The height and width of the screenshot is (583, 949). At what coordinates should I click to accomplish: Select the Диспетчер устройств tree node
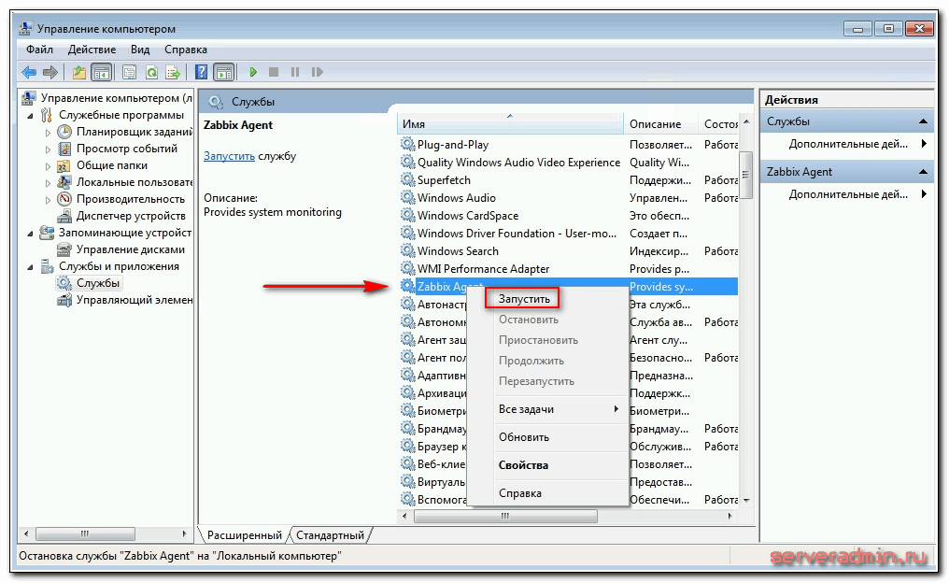pyautogui.click(x=128, y=216)
